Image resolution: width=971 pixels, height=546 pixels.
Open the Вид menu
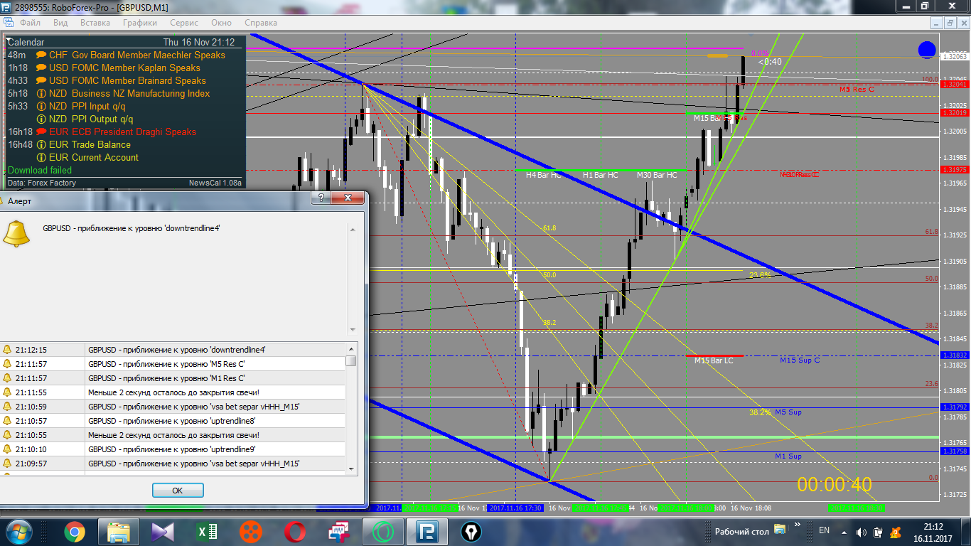pyautogui.click(x=60, y=23)
